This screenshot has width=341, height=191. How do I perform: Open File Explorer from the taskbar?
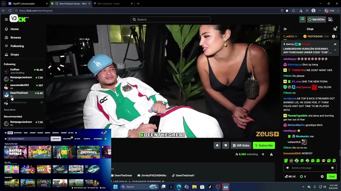pos(194,187)
